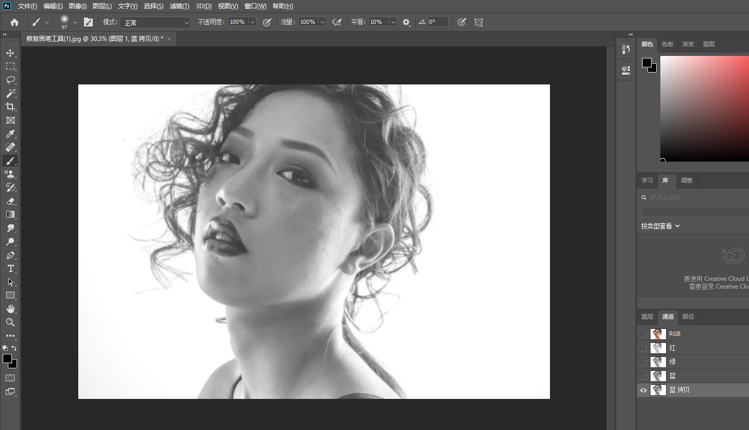Pick a color in the color field
The height and width of the screenshot is (430, 749).
point(704,108)
